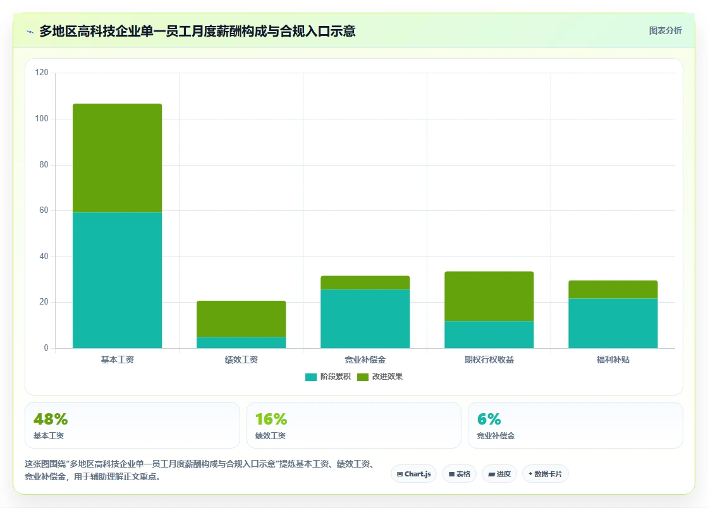
Task: Click the green segment of the 福利补贴 bar
Action: 613,289
